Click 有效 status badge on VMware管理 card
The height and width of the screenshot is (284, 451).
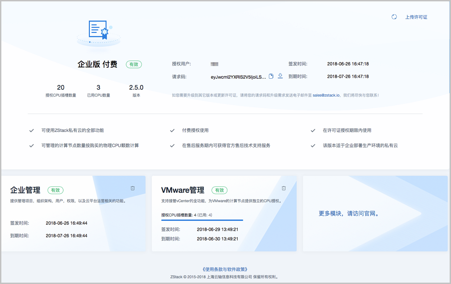(x=219, y=191)
